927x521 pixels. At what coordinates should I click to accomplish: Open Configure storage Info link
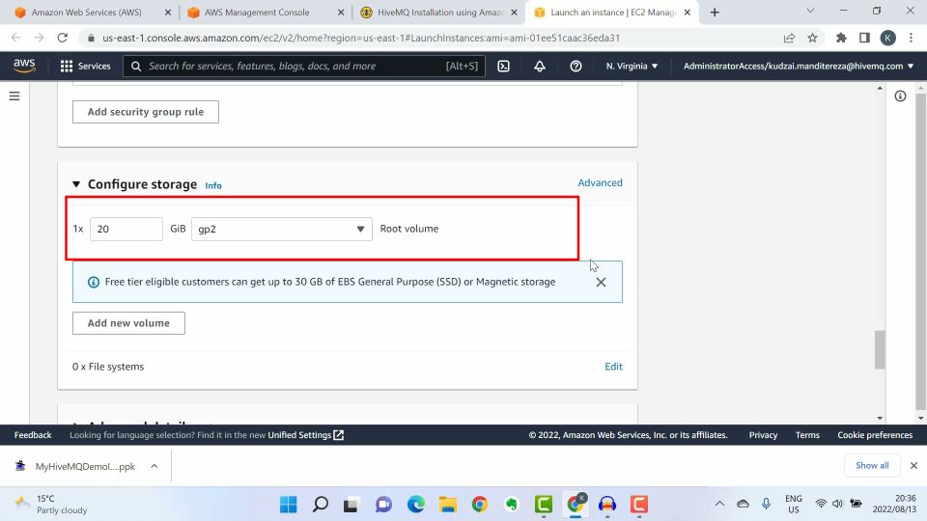pos(212,185)
